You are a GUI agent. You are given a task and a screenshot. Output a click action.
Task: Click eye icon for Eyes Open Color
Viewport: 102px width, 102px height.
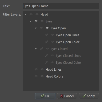pos(52,42)
